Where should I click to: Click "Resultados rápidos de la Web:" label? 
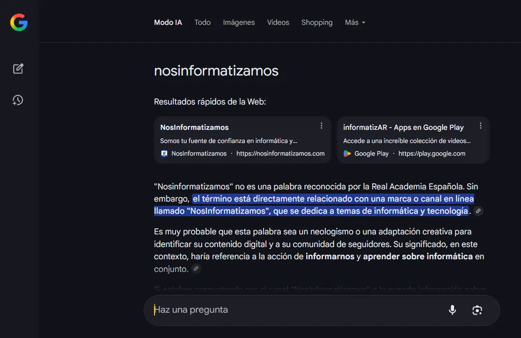210,102
